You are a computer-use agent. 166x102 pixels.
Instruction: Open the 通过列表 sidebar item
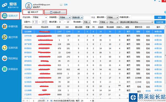[x=10, y=37]
